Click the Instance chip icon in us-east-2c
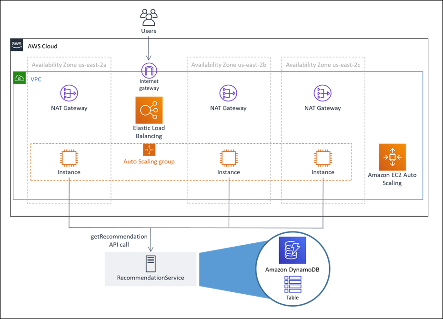This screenshot has width=443, height=319. 323,158
